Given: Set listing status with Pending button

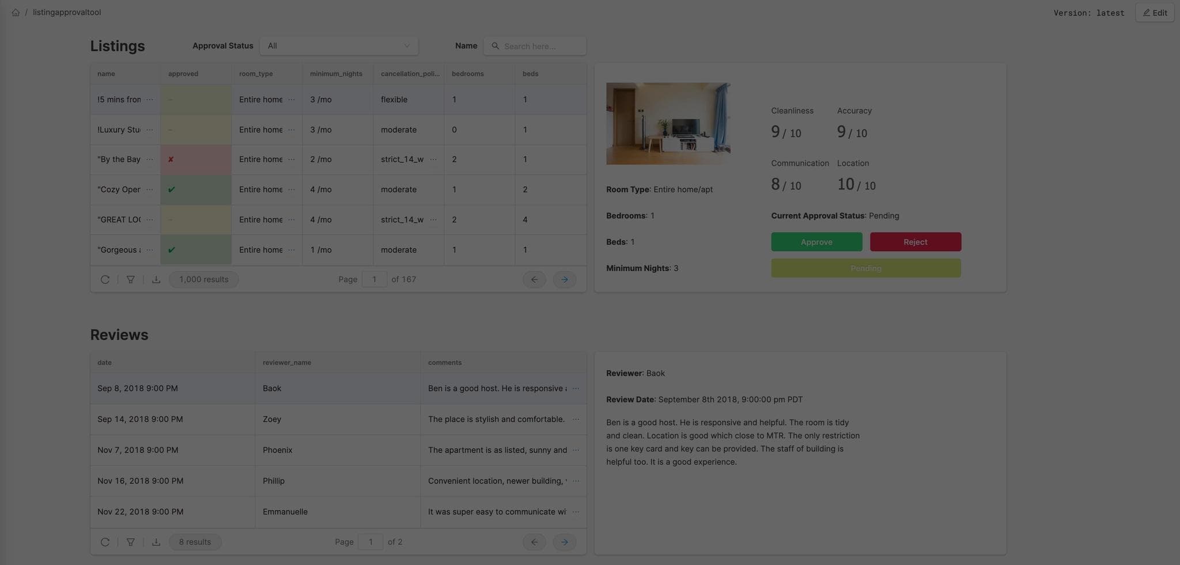Looking at the screenshot, I should tap(865, 268).
